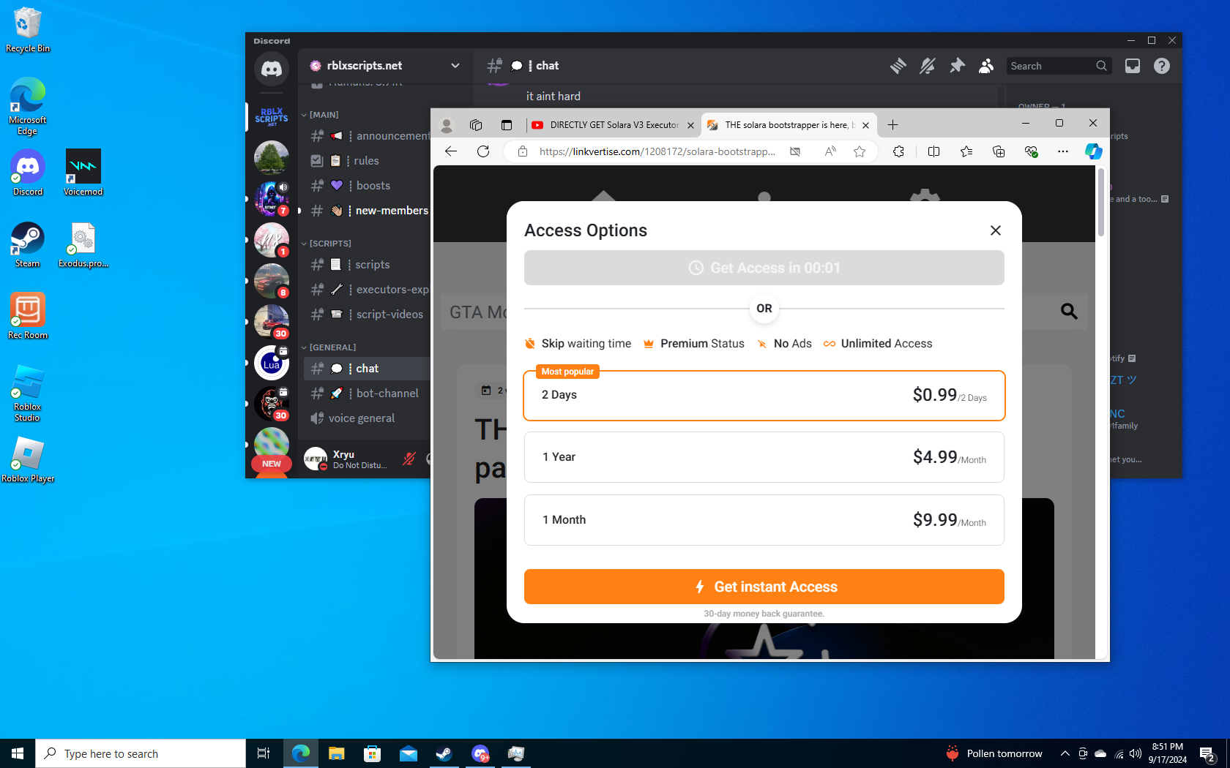Open Edge browser essentials icon

click(x=1031, y=151)
